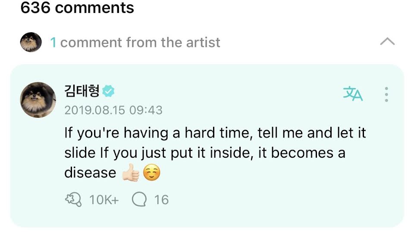Open the 김태형 username profile
Screen dimensions: 414x232
click(x=82, y=91)
